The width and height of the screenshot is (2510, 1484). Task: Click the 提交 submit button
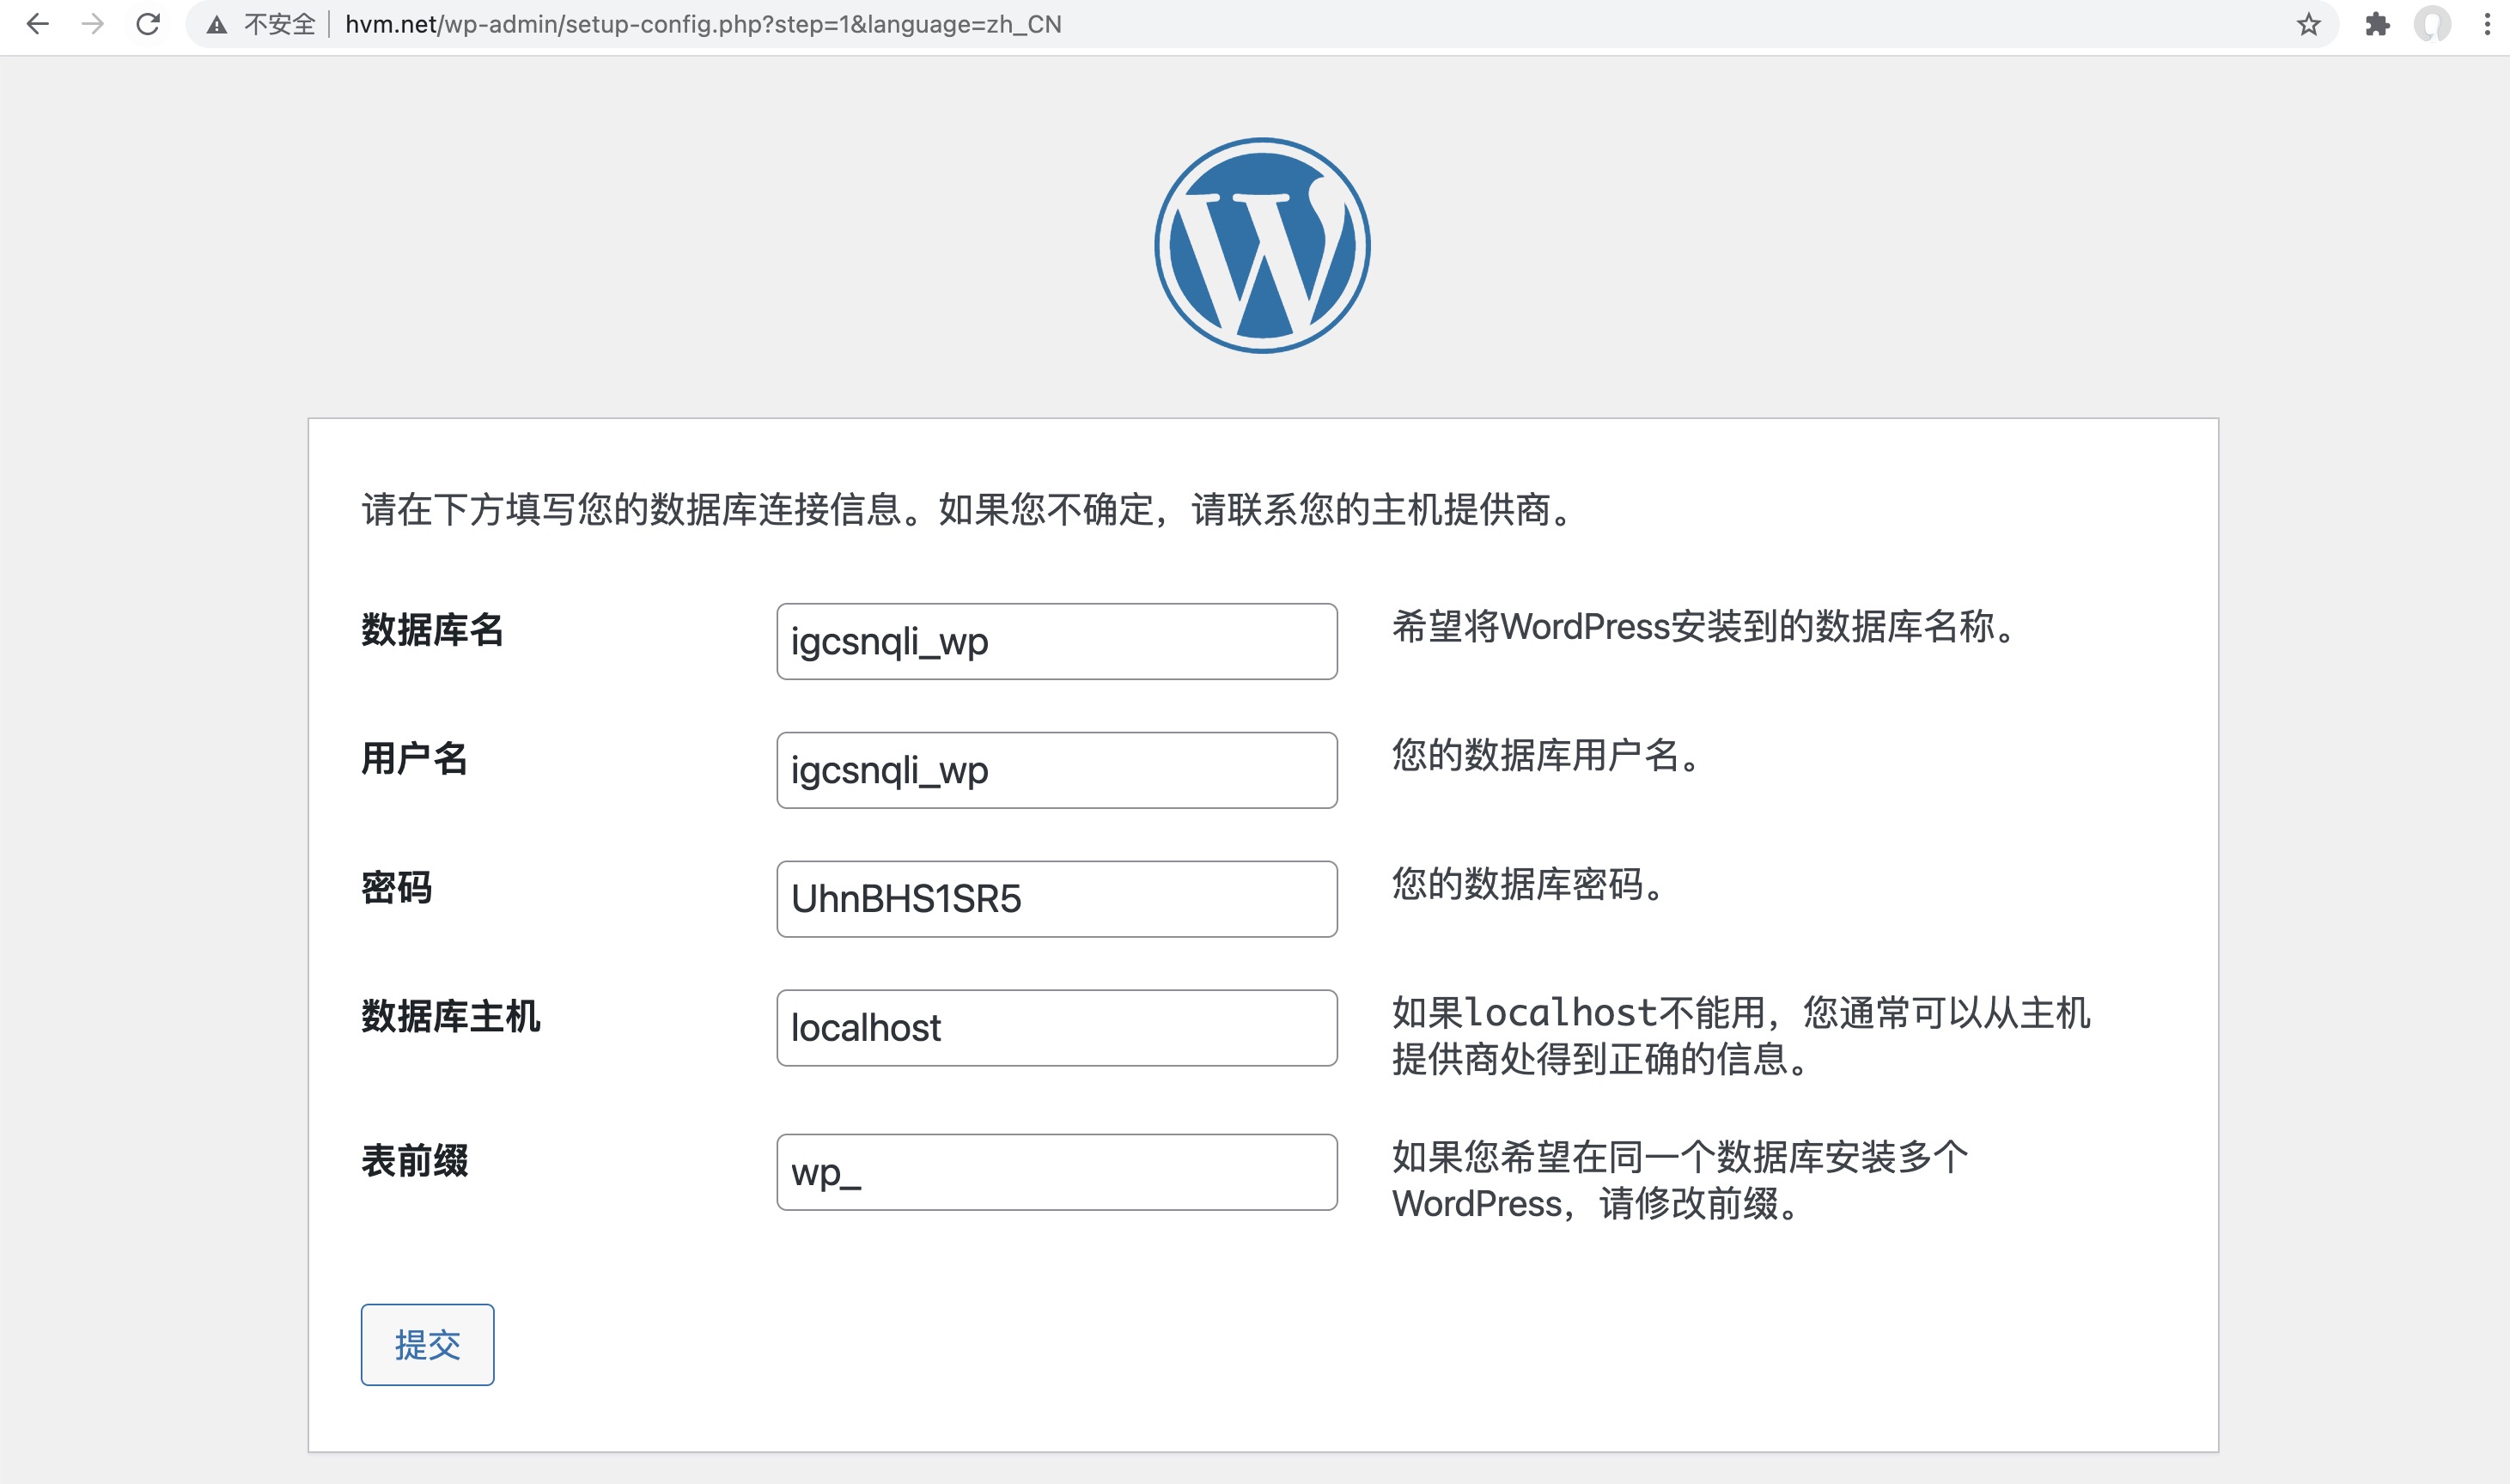(427, 1344)
